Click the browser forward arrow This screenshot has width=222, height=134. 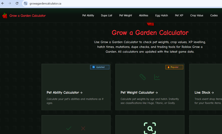[x=10, y=3]
